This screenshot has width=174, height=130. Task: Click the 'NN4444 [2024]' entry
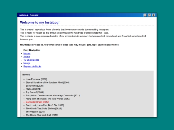coord(33,89)
